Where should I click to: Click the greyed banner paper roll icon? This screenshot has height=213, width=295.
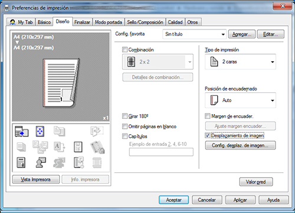pos(97,162)
